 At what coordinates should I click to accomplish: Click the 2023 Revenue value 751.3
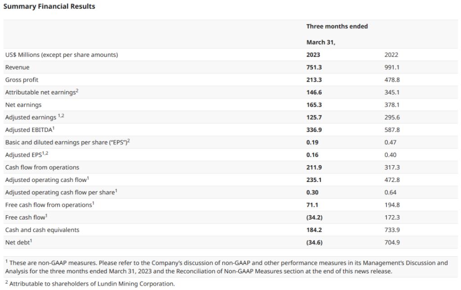click(314, 67)
